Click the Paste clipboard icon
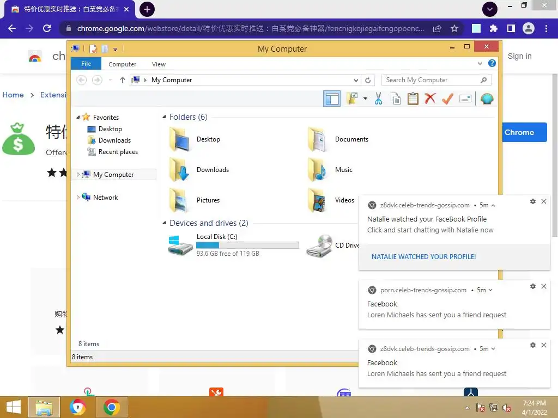Viewport: 558px width, 418px height. tap(413, 99)
